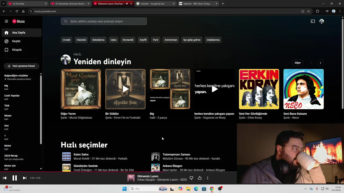Image resolution: width=344 pixels, height=193 pixels.
Task: Open the player three-dot options menu
Action: coord(207,178)
